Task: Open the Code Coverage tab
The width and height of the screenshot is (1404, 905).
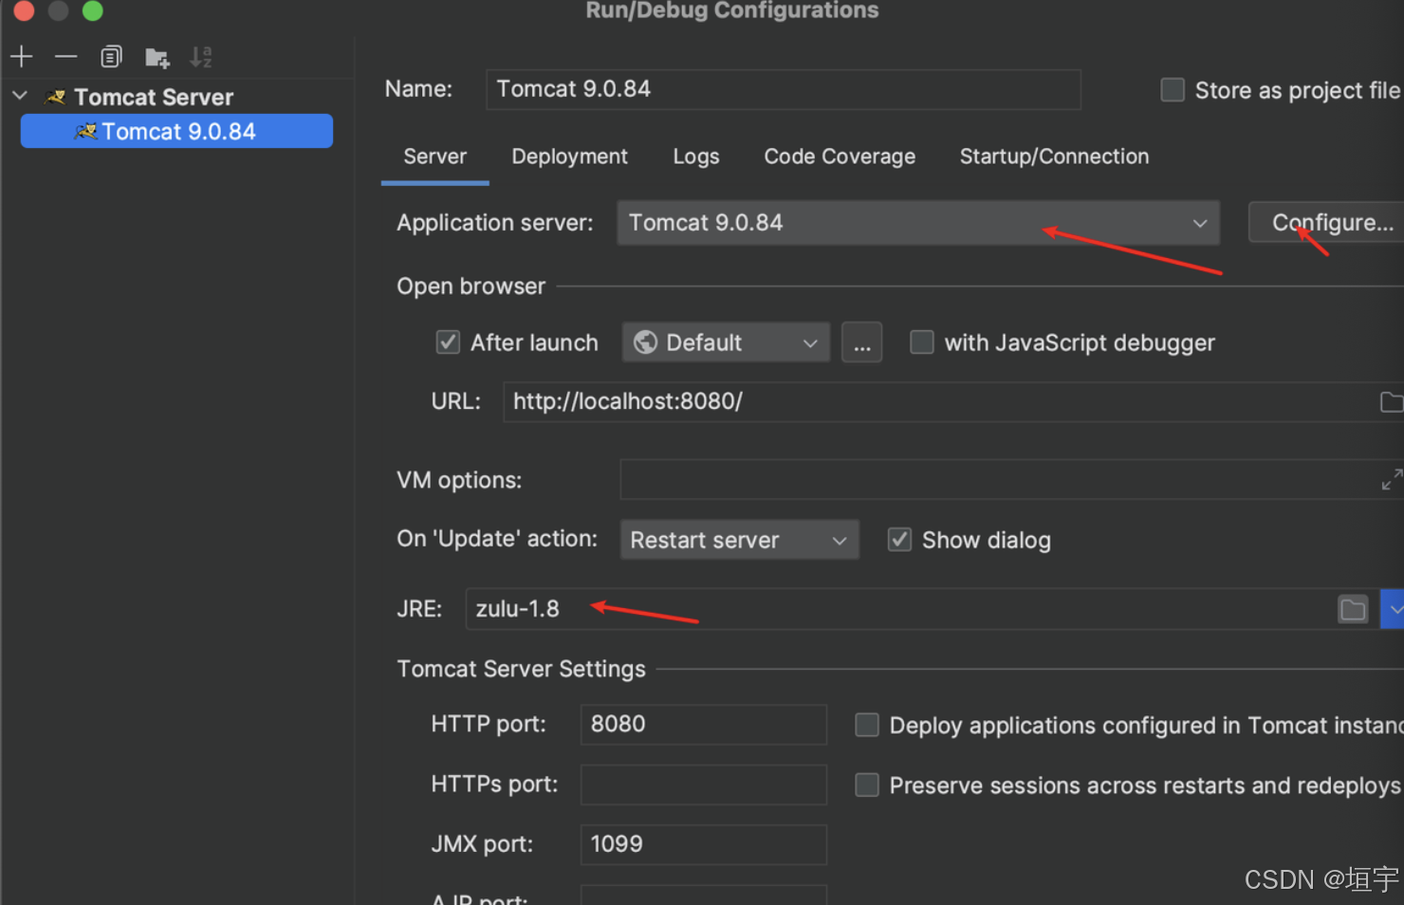Action: pos(840,157)
